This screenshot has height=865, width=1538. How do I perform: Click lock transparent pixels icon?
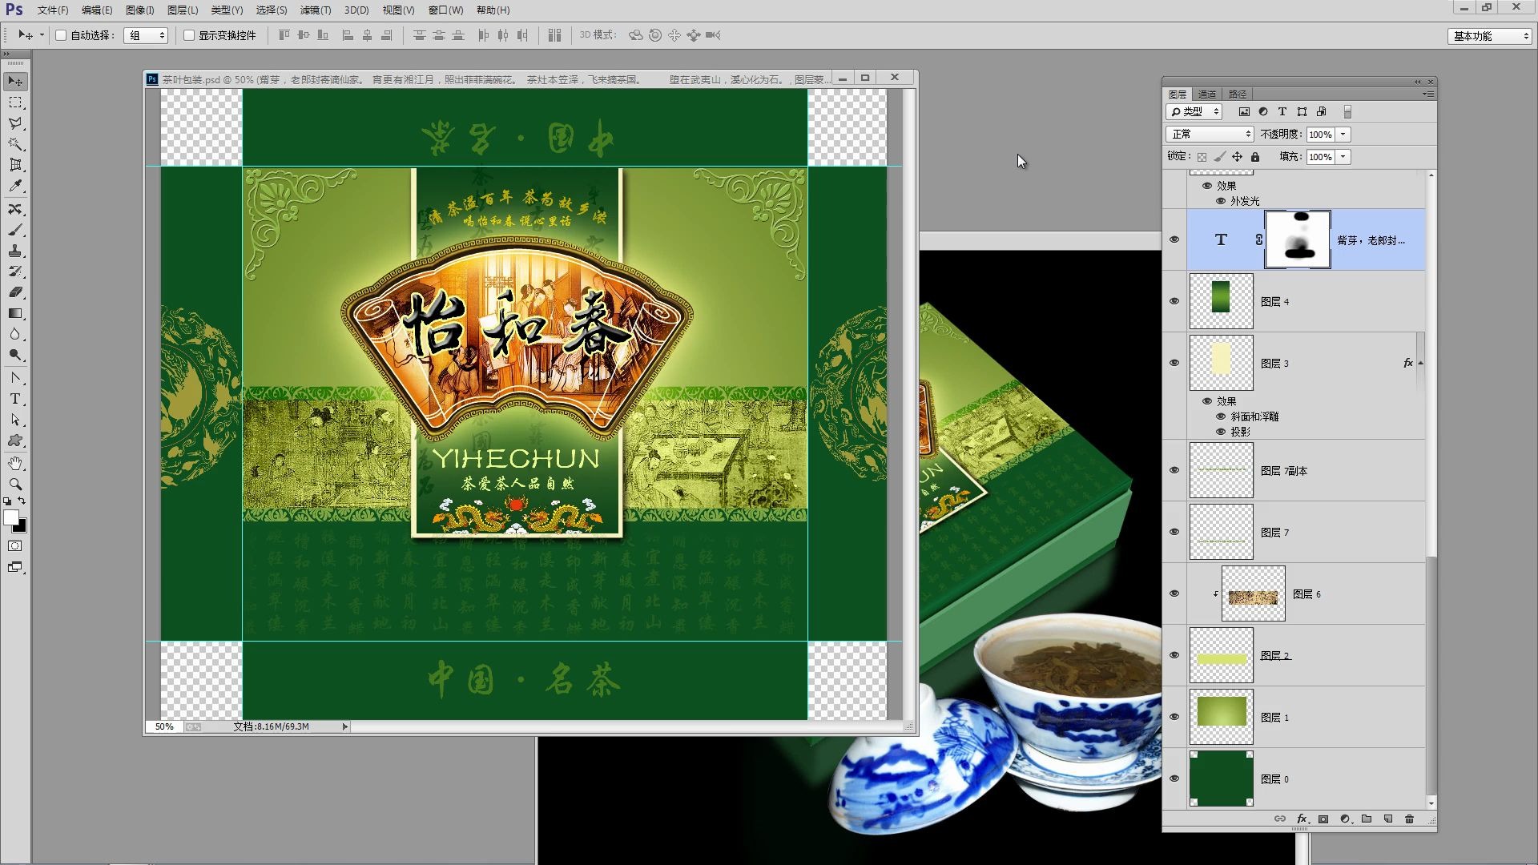[1202, 157]
